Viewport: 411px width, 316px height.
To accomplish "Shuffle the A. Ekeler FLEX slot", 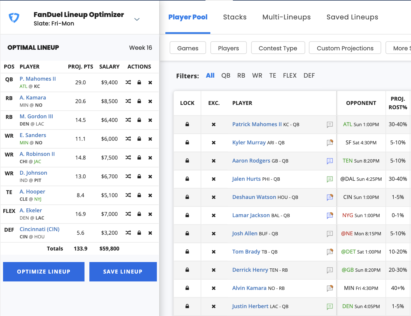I will tap(128, 214).
